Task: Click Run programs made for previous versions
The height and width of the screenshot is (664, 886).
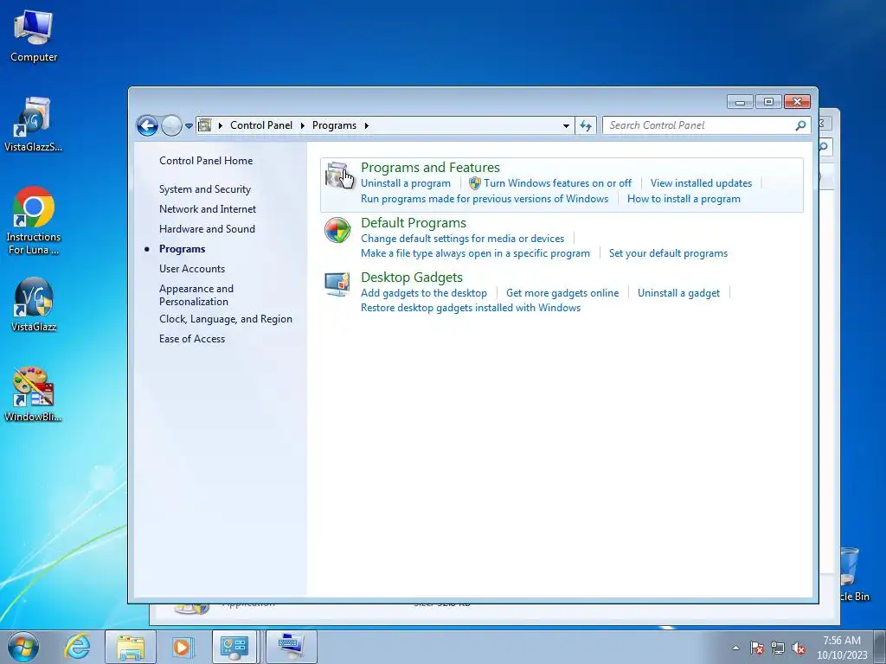Action: coord(485,199)
